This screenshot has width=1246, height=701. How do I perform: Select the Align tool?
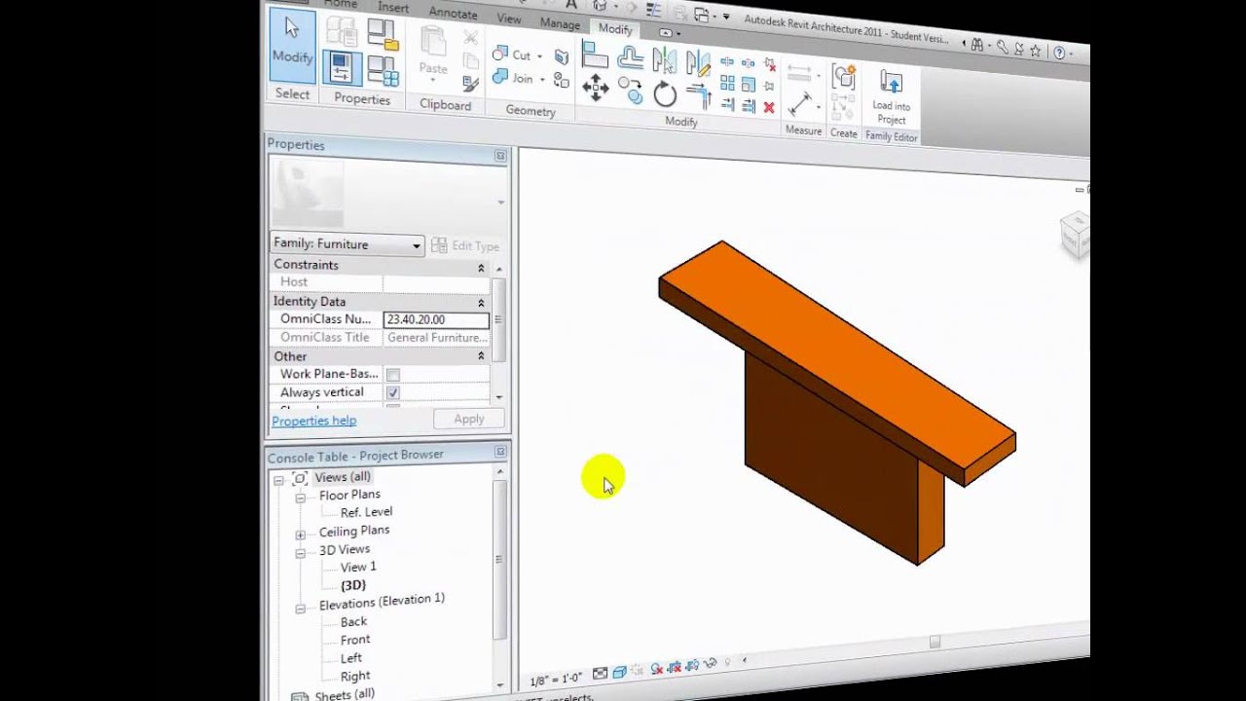pos(595,54)
